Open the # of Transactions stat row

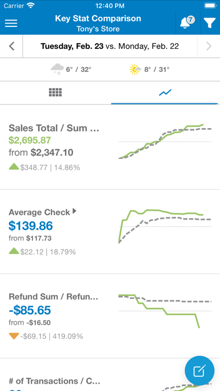coord(110,375)
